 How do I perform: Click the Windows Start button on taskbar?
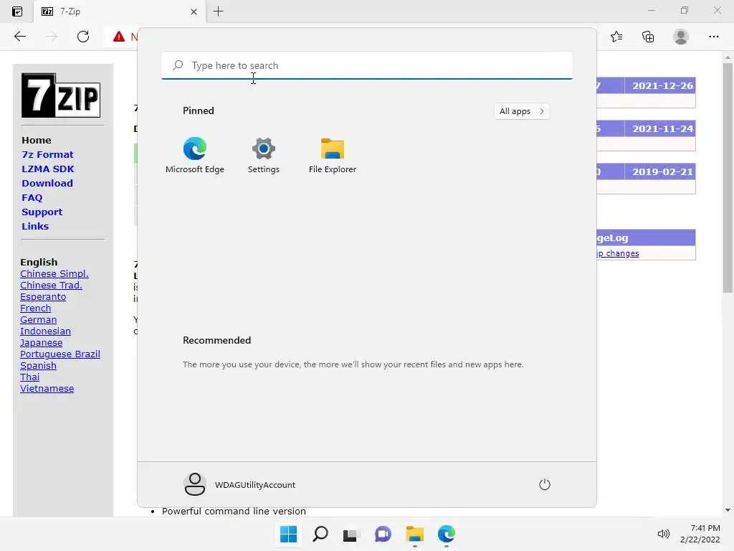pos(288,534)
